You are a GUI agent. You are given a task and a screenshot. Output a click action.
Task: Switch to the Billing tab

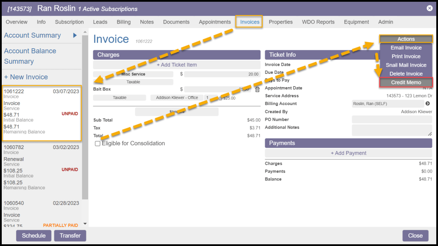point(124,22)
